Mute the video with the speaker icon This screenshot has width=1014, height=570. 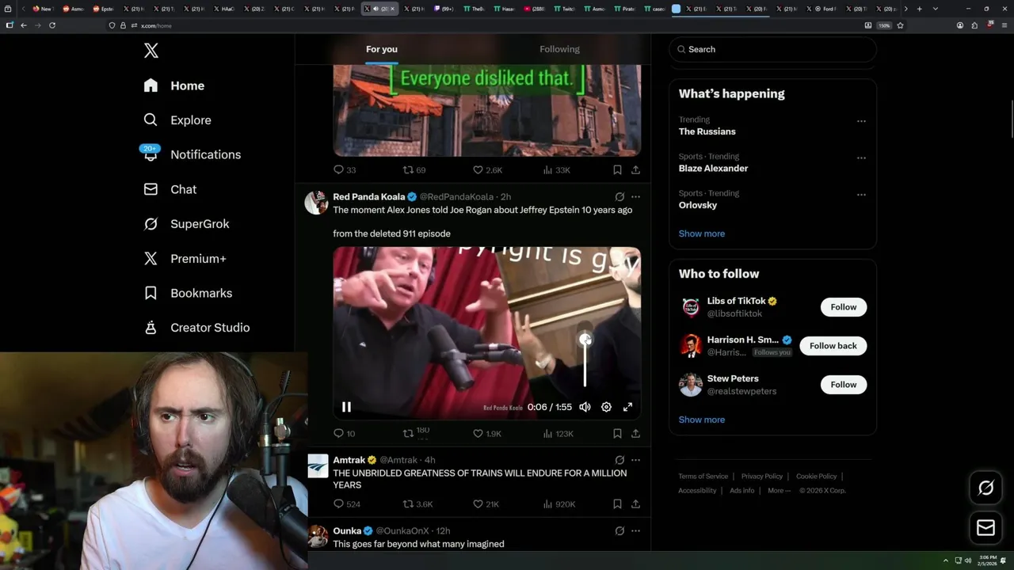pos(585,407)
